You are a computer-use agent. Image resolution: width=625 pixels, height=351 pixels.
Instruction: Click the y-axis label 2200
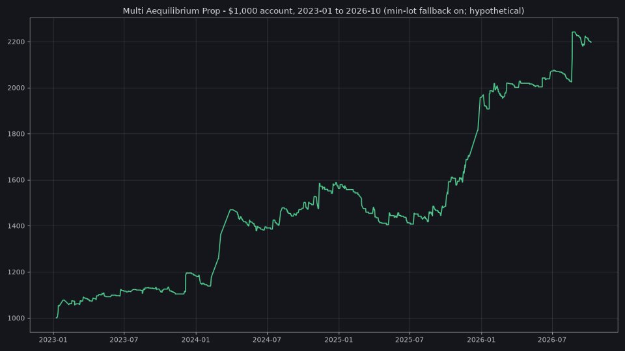pyautogui.click(x=16, y=42)
